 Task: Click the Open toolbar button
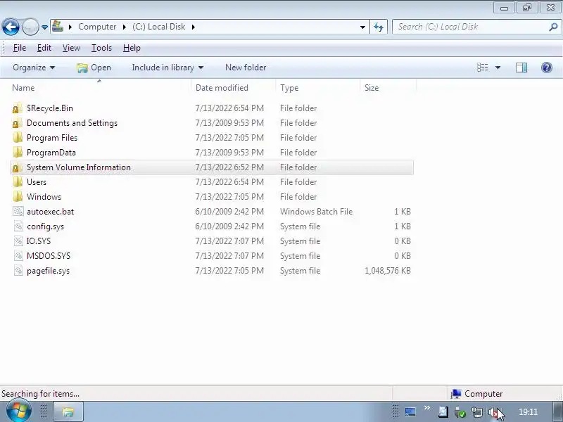pos(94,68)
